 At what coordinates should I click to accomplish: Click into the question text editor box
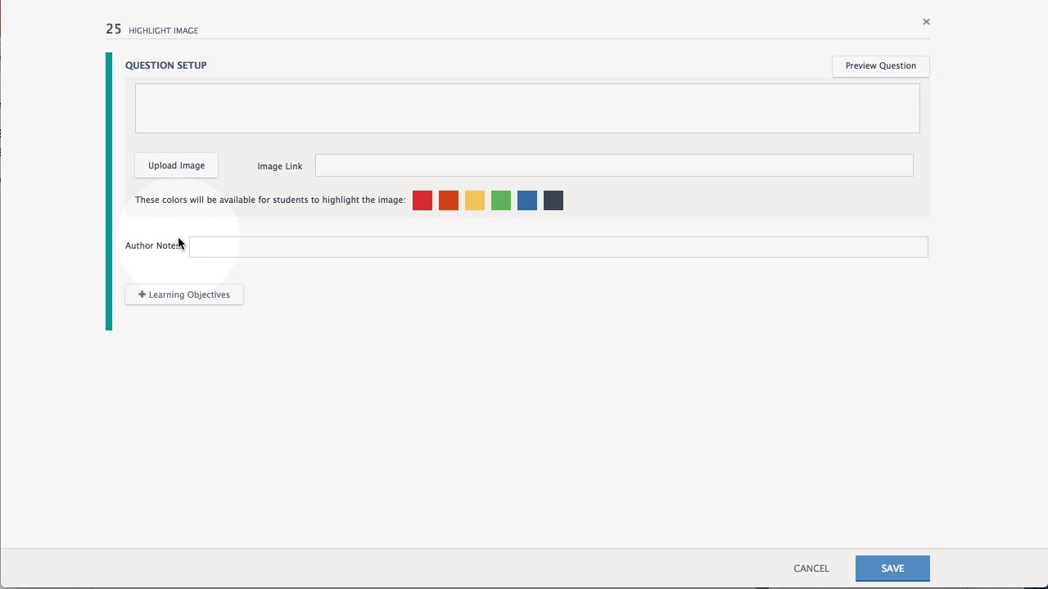click(x=527, y=108)
